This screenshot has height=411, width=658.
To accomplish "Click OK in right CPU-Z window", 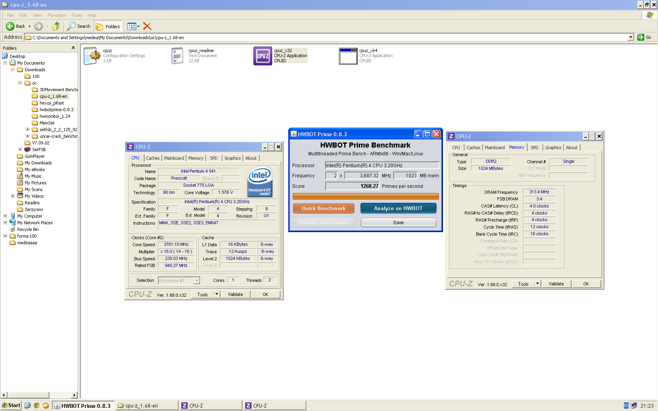I will pyautogui.click(x=586, y=284).
